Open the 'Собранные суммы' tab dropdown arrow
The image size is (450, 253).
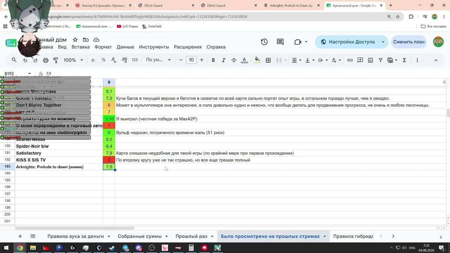(166, 236)
